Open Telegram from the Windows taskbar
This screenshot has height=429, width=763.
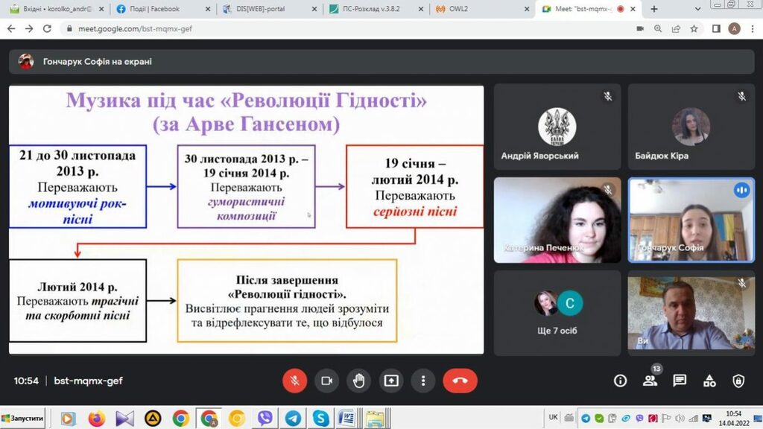click(293, 419)
